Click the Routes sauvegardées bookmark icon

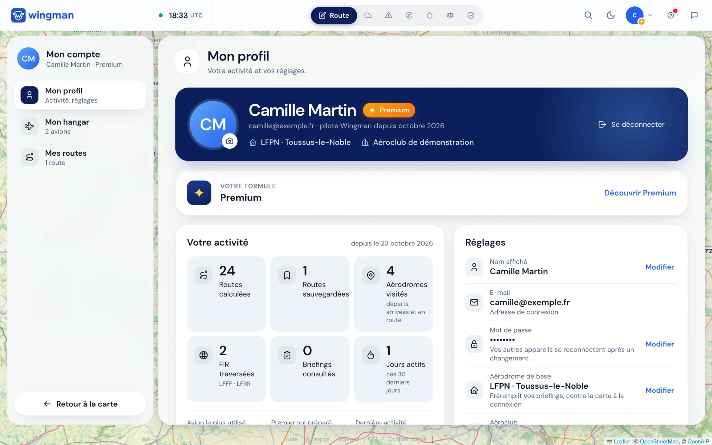click(x=287, y=276)
